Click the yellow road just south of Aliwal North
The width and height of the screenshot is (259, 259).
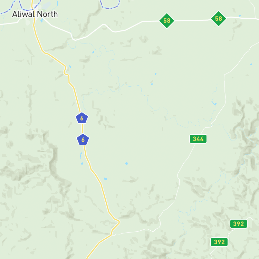(x=35, y=30)
